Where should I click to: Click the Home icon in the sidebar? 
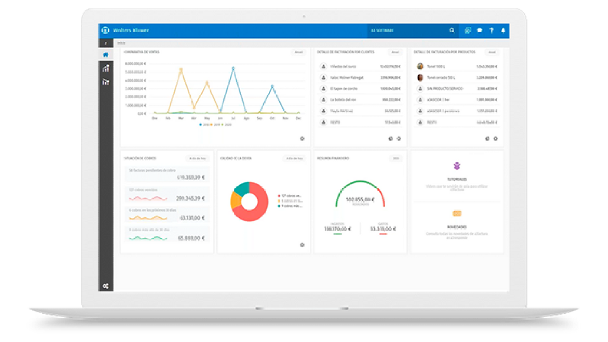(x=106, y=55)
